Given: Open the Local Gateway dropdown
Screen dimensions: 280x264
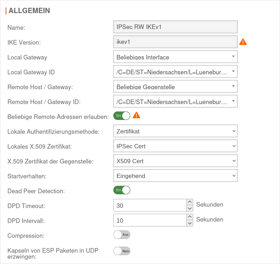Looking at the screenshot, I should point(175,57).
